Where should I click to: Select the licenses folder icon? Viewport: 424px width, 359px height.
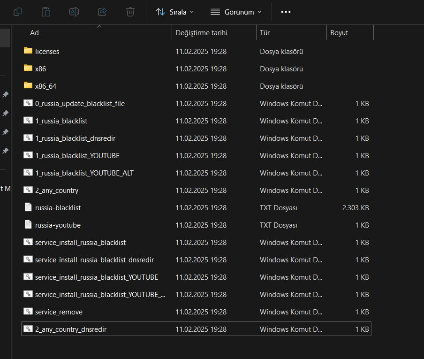point(28,51)
